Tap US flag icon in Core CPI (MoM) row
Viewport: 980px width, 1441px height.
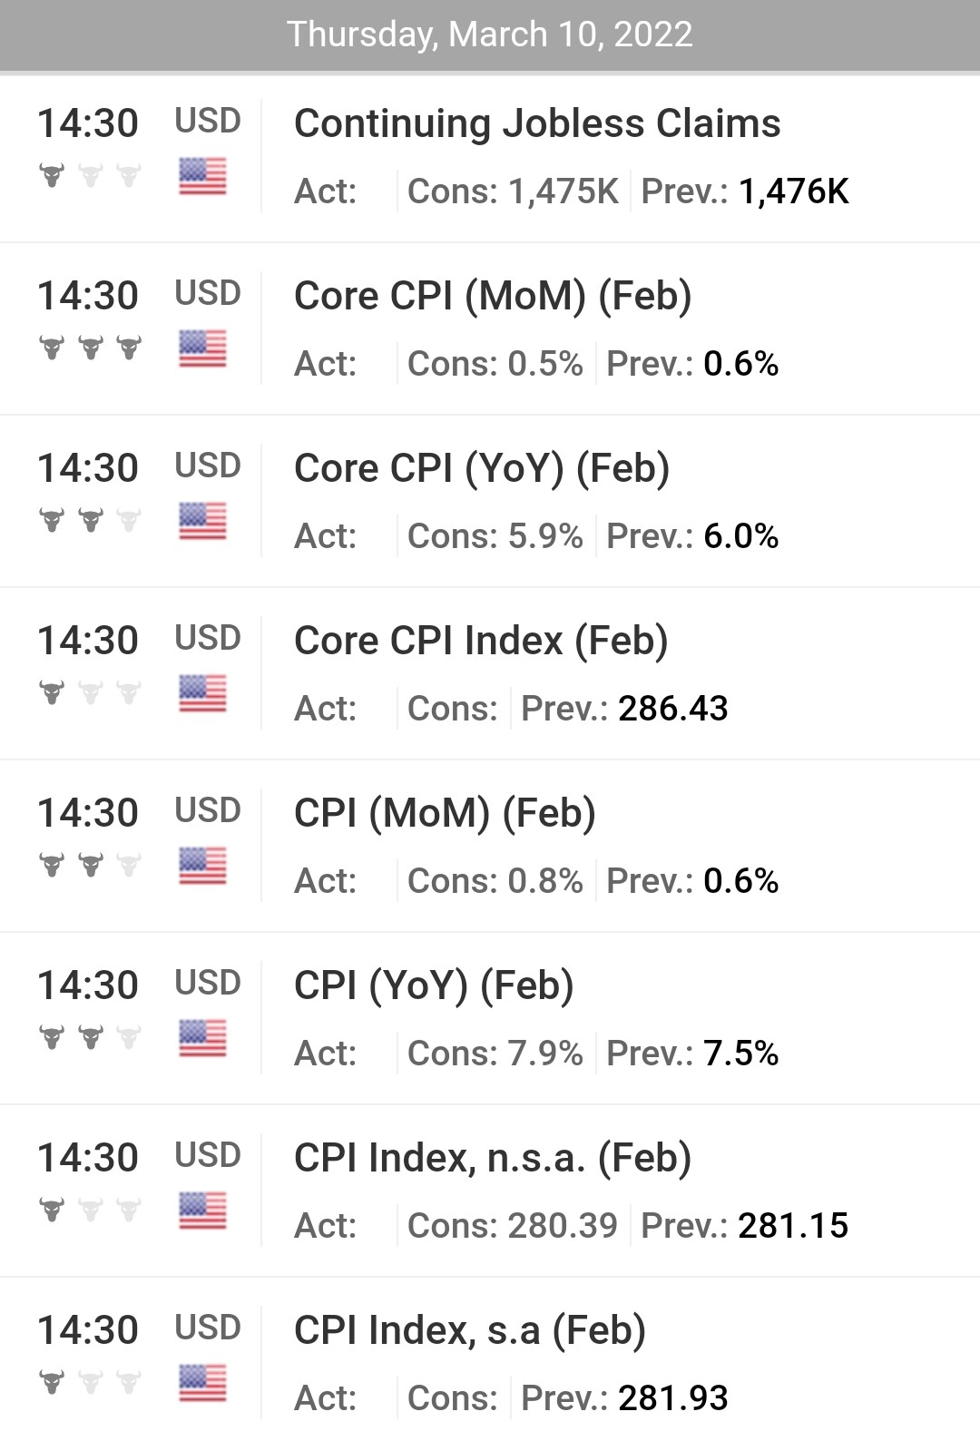202,348
